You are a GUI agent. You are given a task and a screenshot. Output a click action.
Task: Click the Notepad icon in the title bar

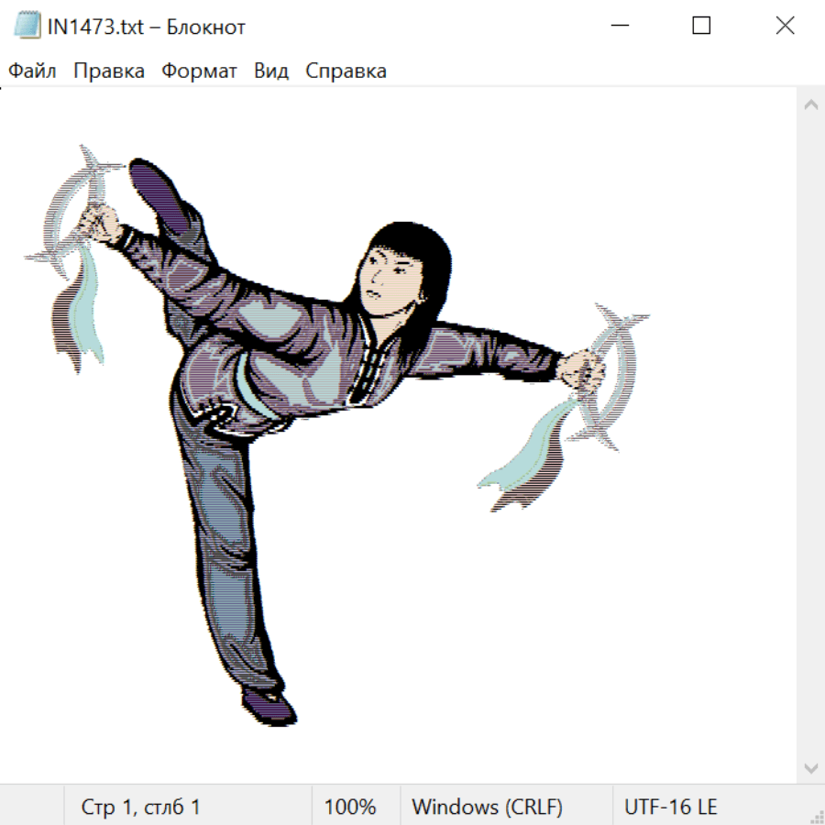(28, 27)
